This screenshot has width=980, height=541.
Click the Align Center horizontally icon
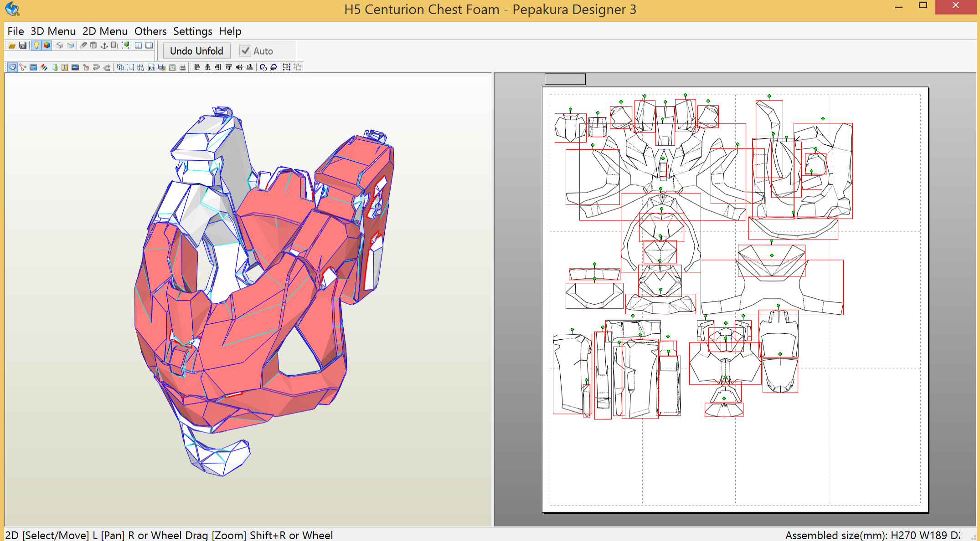pyautogui.click(x=207, y=67)
